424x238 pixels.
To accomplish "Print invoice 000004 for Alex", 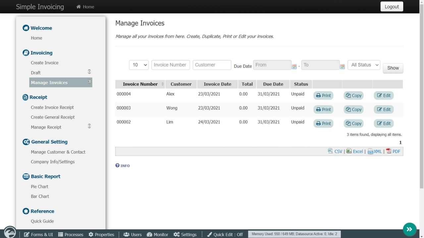I will [323, 96].
